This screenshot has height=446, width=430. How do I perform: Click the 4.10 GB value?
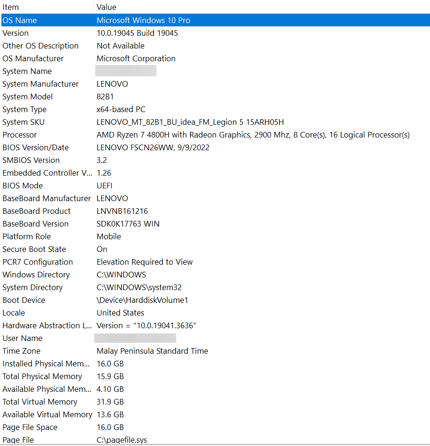click(110, 389)
